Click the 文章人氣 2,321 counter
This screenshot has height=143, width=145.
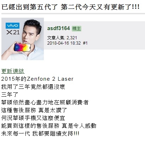point(62,38)
